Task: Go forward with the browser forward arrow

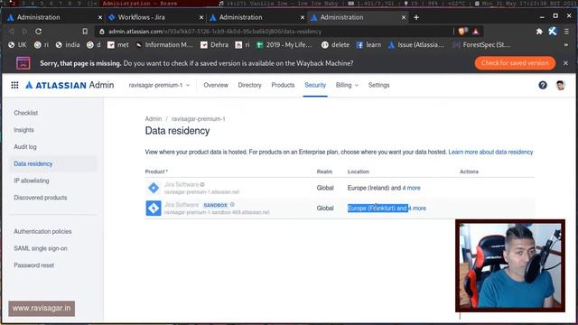Action: click(24, 32)
